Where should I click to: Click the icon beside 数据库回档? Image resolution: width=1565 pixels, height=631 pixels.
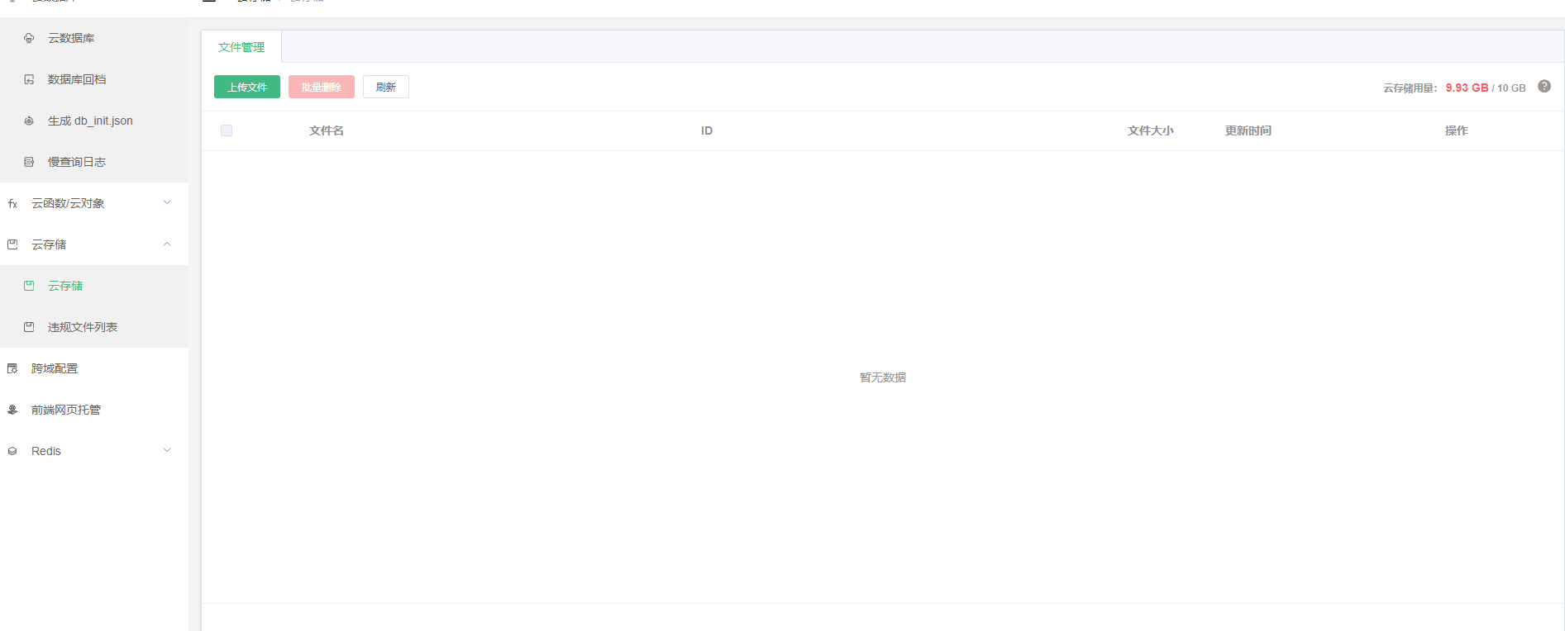coord(29,79)
